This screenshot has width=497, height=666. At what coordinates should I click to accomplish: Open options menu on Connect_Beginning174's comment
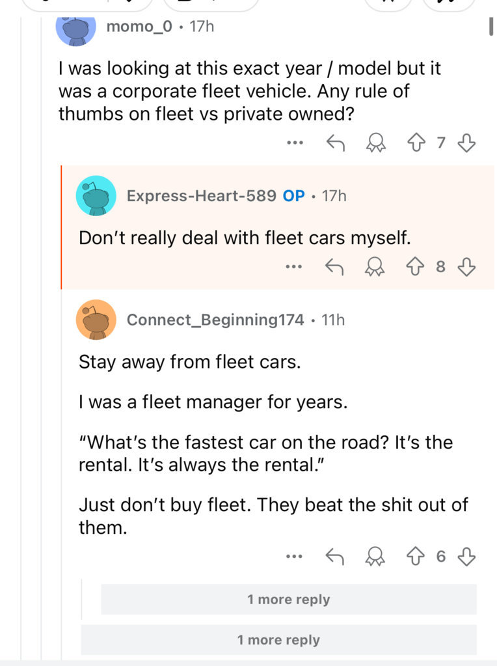tap(293, 556)
